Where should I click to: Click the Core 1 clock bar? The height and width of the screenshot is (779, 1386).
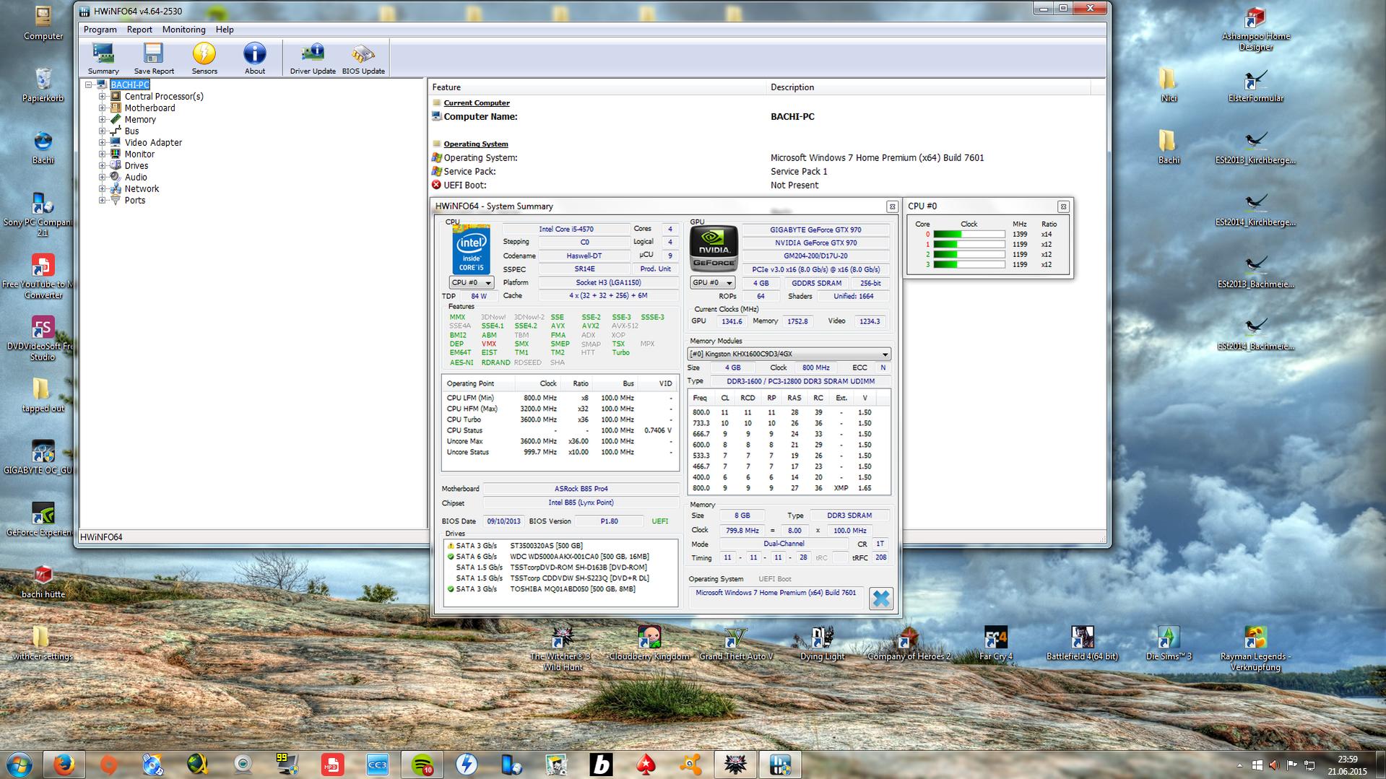(969, 244)
